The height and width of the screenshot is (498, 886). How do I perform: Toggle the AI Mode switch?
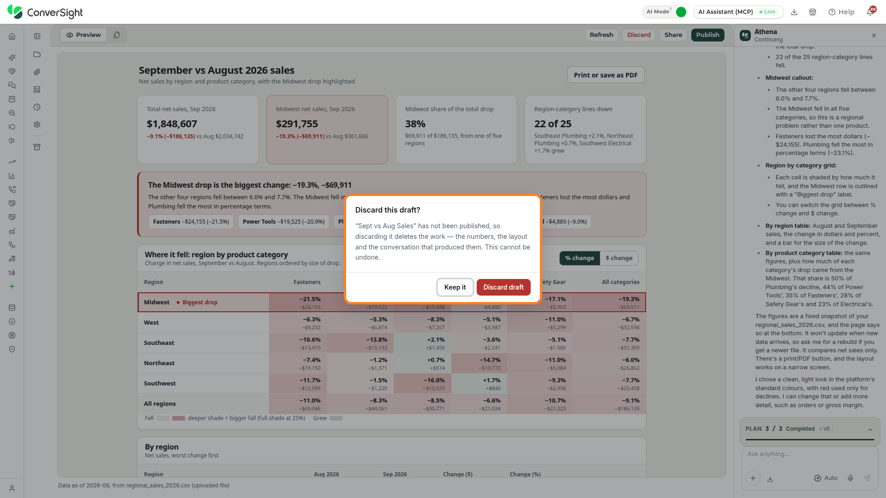click(681, 12)
